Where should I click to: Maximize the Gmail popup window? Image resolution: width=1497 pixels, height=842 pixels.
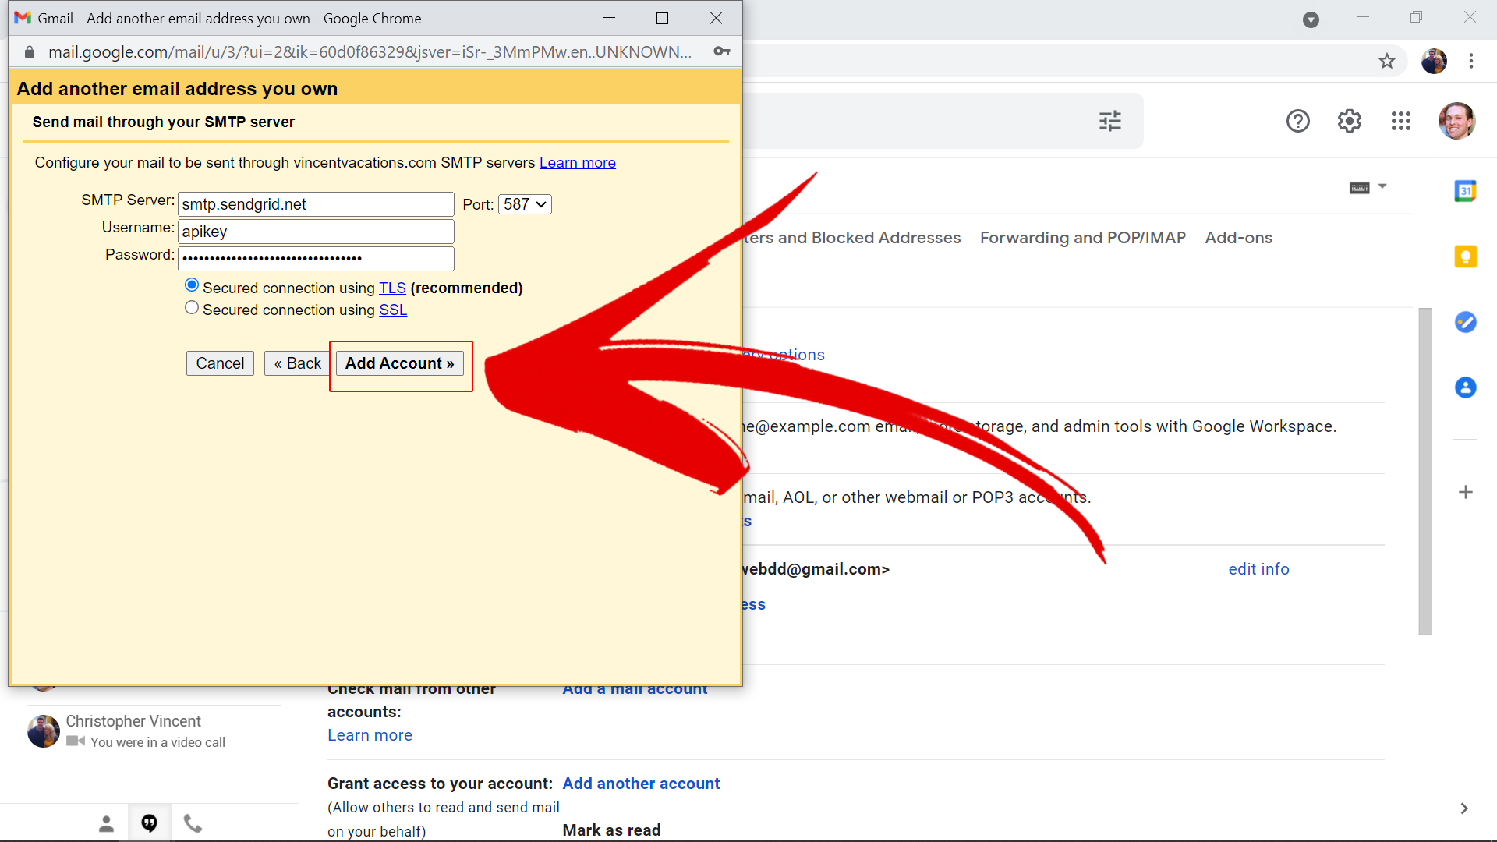pyautogui.click(x=662, y=18)
